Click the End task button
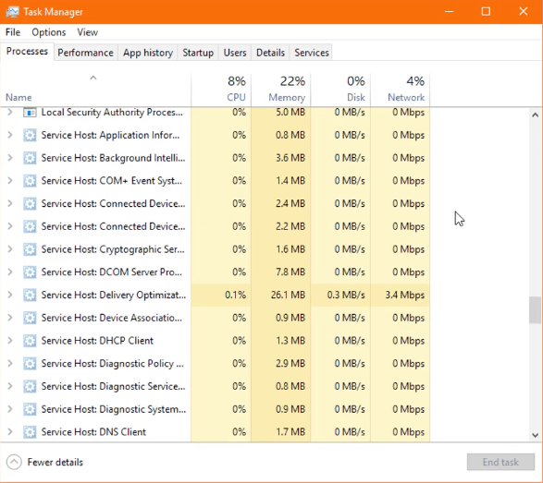The width and height of the screenshot is (543, 483). click(x=500, y=463)
